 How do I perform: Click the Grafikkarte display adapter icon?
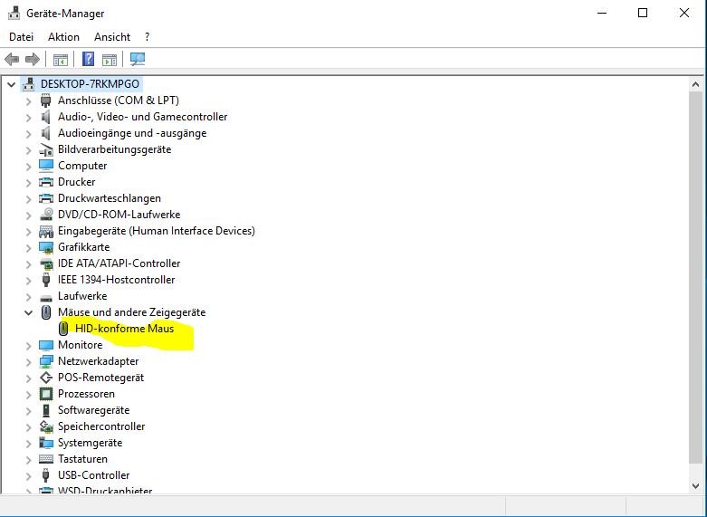pyautogui.click(x=45, y=247)
